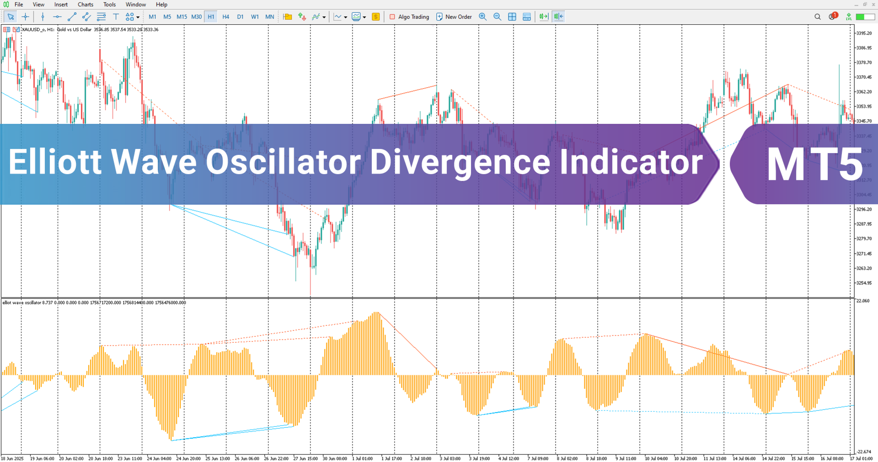Toggle Algo Trading on

coord(409,17)
